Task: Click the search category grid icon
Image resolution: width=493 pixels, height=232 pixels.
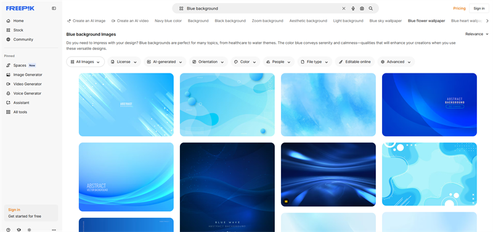Action: [181, 9]
